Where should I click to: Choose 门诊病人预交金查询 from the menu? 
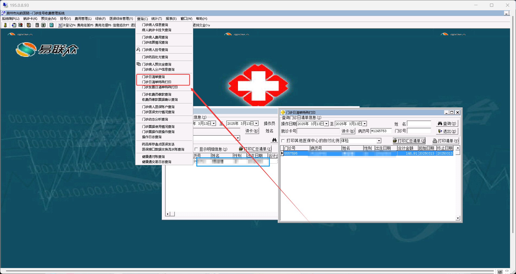pos(157,64)
